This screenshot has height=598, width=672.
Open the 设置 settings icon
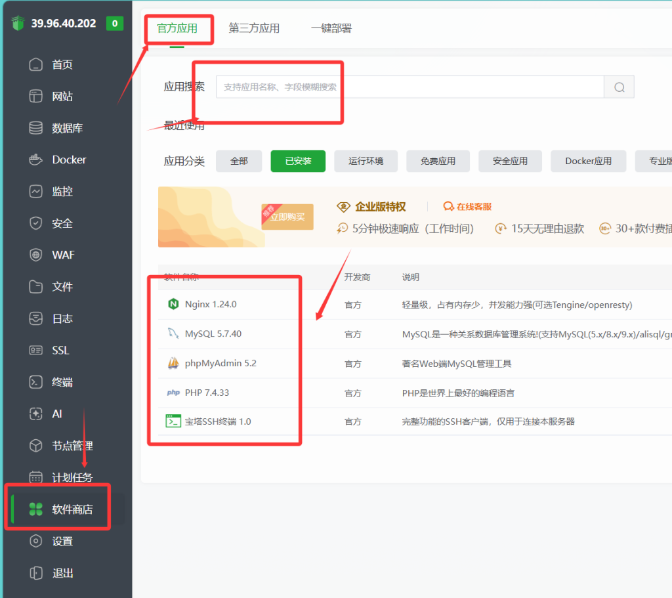pyautogui.click(x=36, y=541)
